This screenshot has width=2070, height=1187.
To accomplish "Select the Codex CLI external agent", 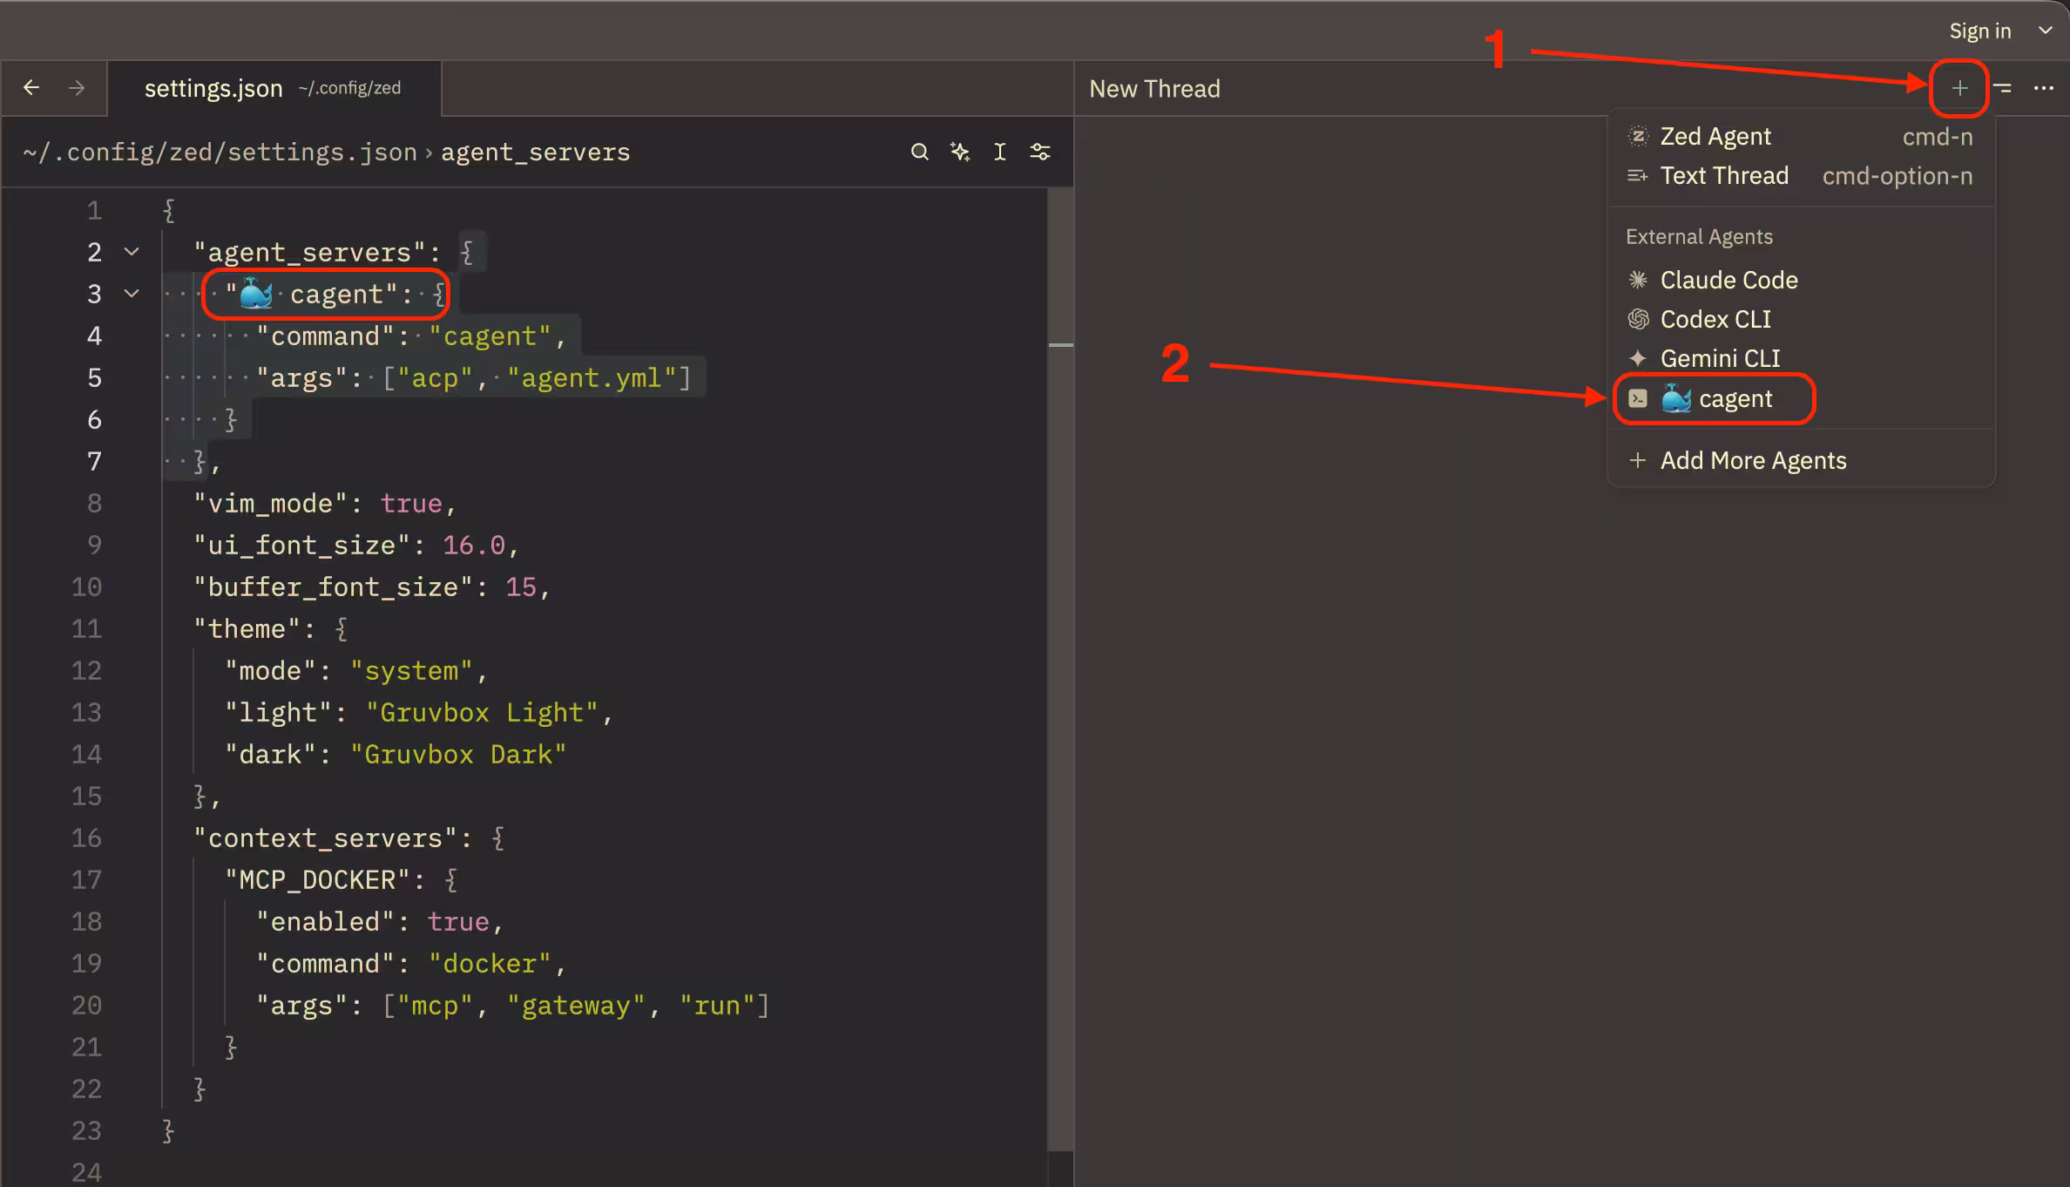I will point(1715,319).
